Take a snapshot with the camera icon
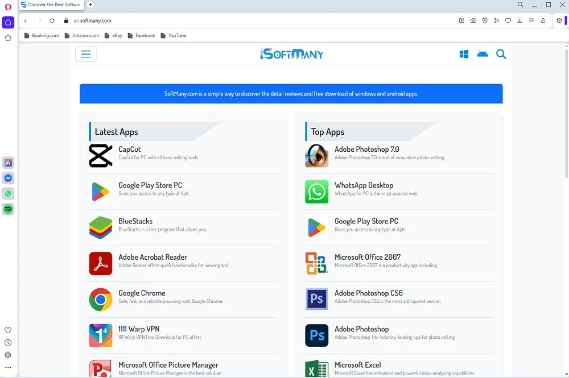 (x=473, y=20)
